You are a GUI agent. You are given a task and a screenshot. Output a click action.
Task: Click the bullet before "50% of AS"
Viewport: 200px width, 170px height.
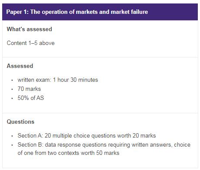click(x=12, y=98)
